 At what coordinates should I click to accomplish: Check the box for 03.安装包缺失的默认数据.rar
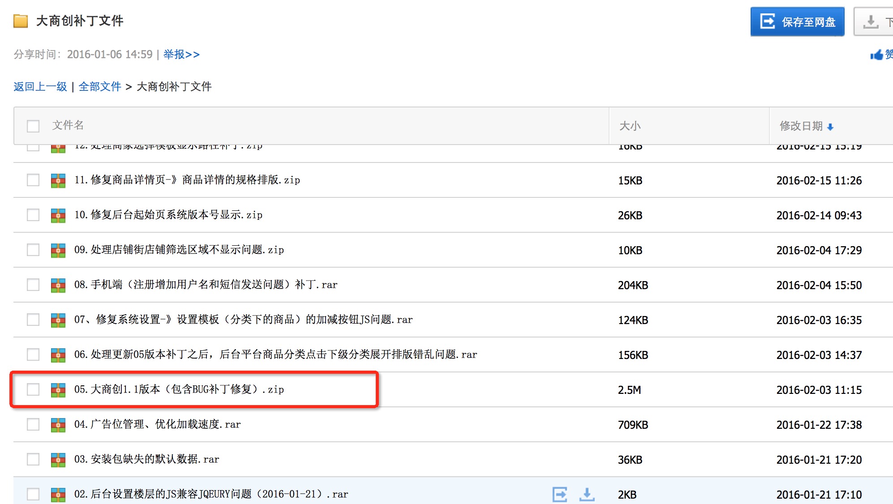(33, 459)
